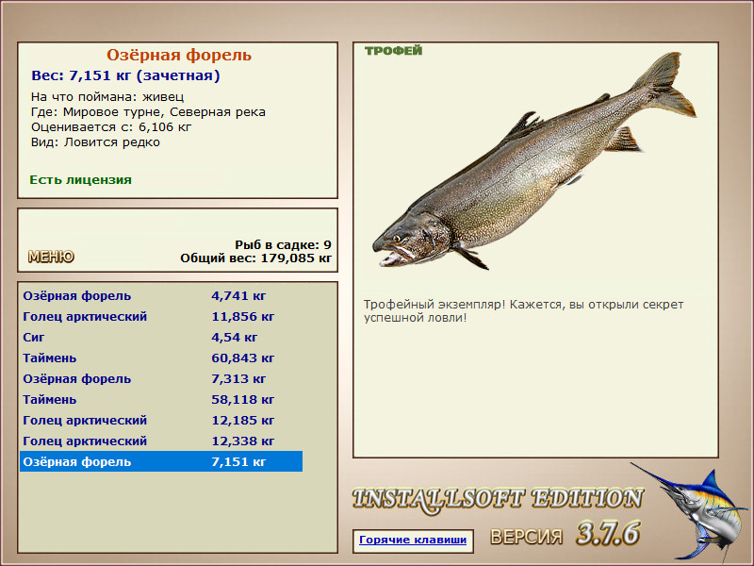Open the Горячие клавиши link
Viewport: 754px width, 566px height.
point(413,540)
